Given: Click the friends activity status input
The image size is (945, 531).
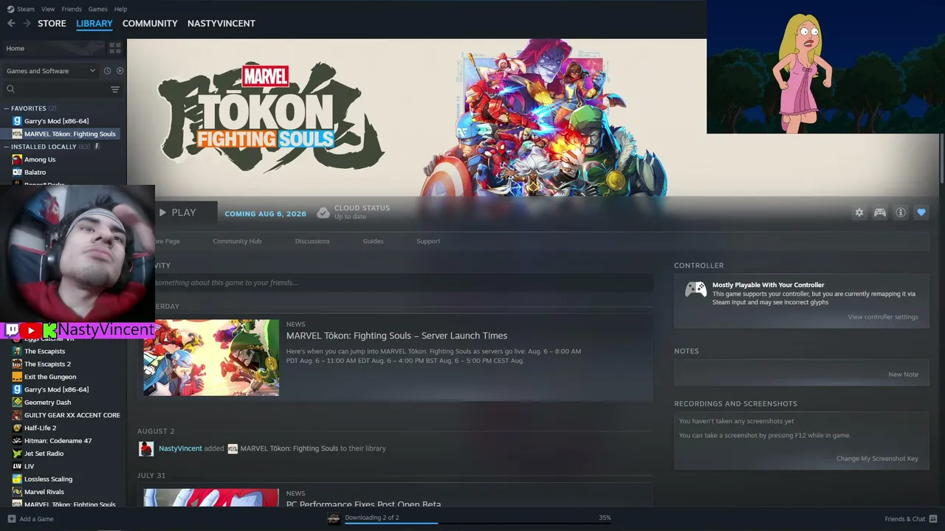Looking at the screenshot, I should point(404,282).
